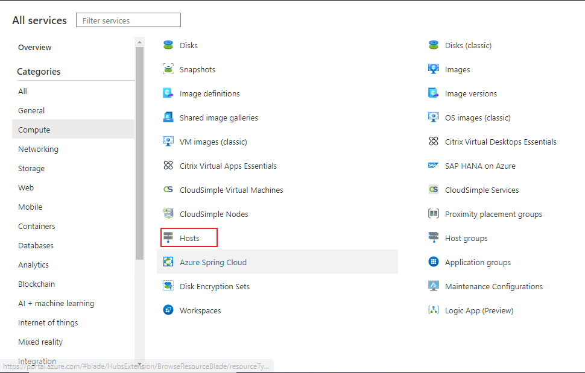Click the Image definitions icon
Viewport: 585px width, 373px height.
point(168,93)
